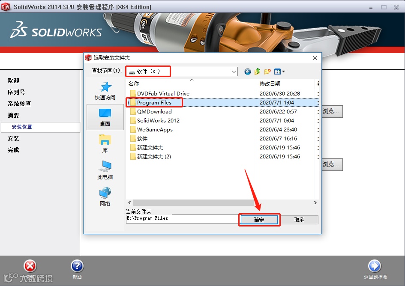This screenshot has width=405, height=286.
Task: Click folder icon beside WeGameApps
Action: [133, 130]
